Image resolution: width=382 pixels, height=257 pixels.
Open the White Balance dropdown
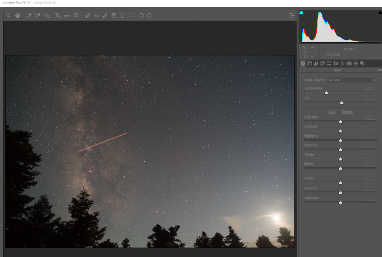(352, 80)
